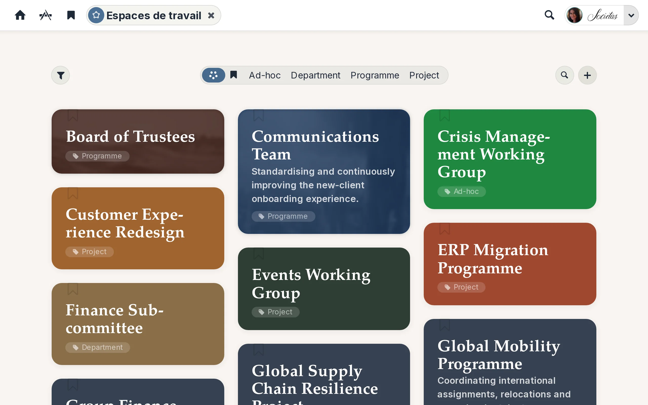Viewport: 648px width, 405px height.
Task: Click Global Mobility Programme description text
Action: [504, 390]
